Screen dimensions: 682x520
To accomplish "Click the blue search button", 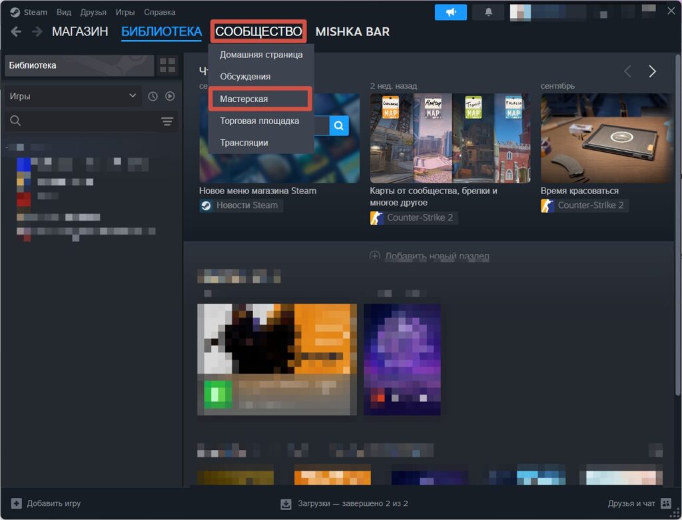I will [339, 125].
